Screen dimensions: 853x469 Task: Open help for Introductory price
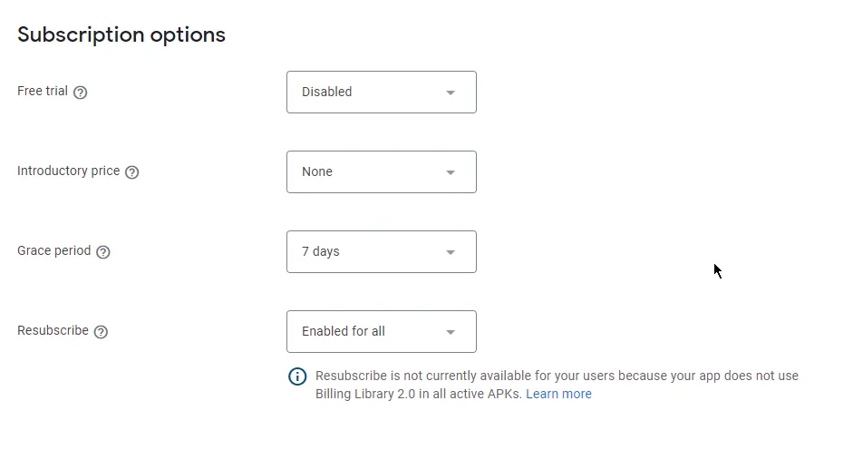pos(131,172)
